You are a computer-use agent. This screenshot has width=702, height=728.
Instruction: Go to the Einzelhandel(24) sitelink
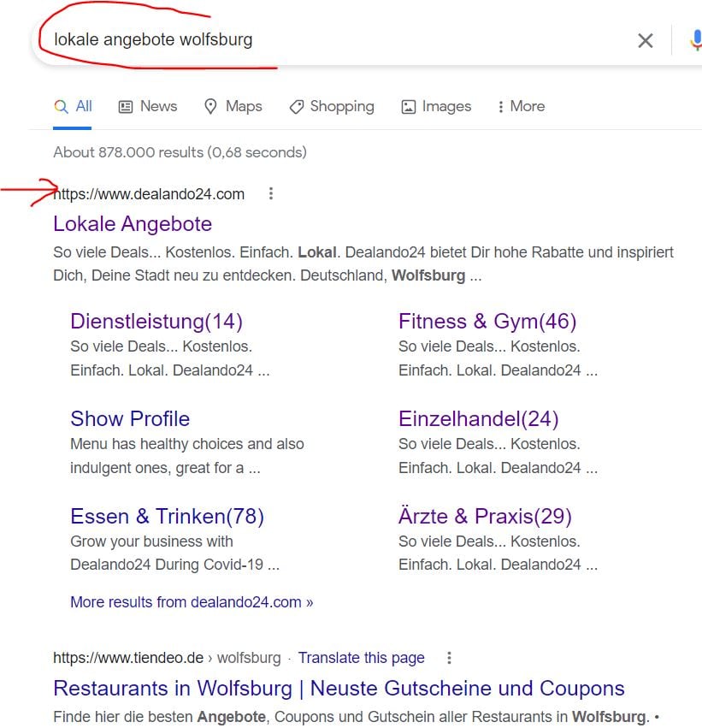[x=478, y=419]
